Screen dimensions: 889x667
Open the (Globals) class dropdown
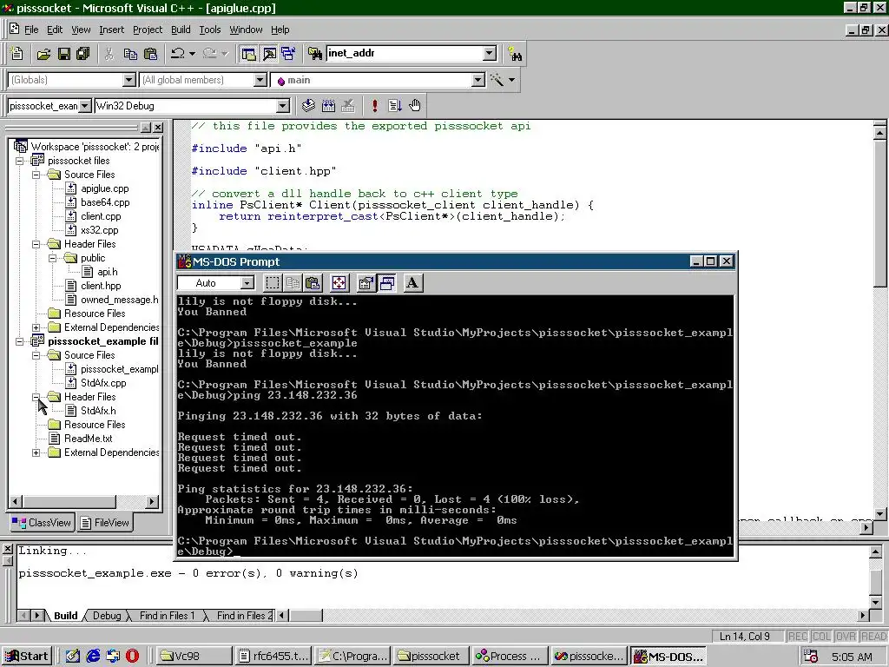[129, 80]
